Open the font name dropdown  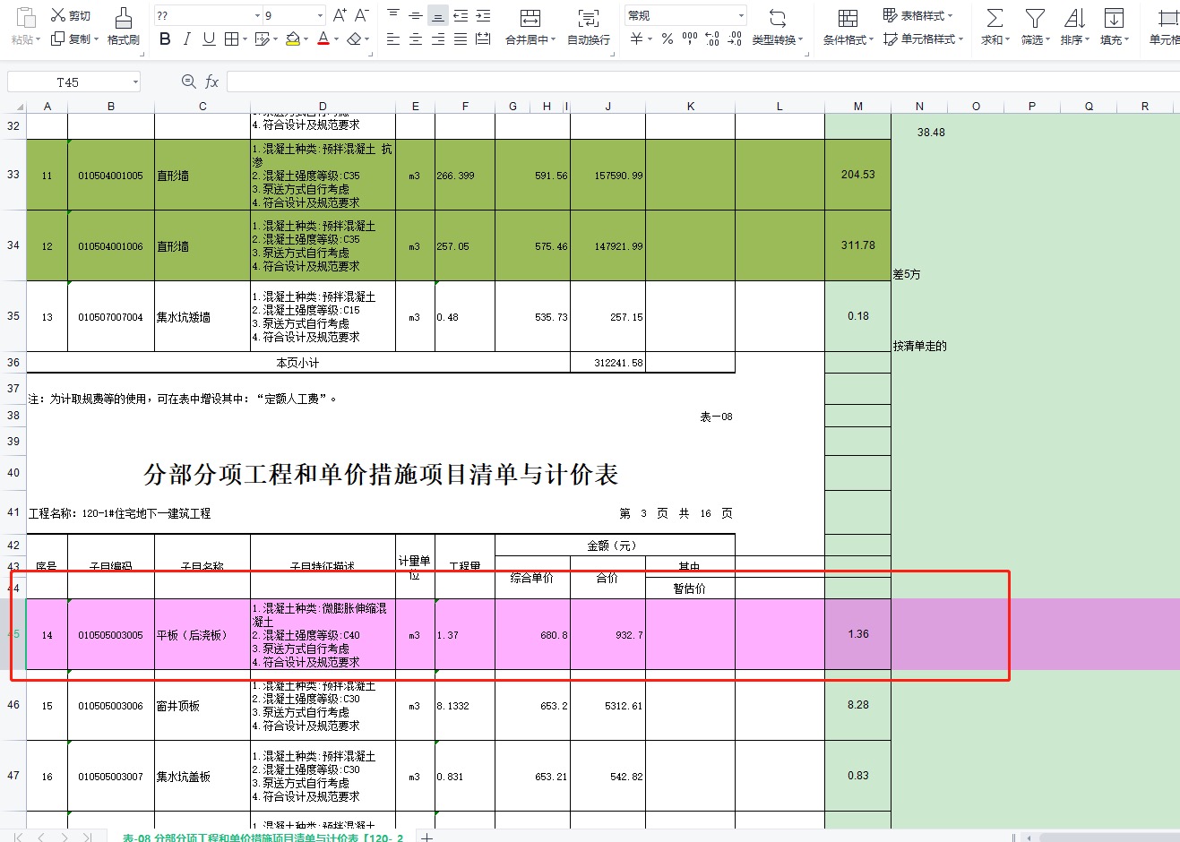pyautogui.click(x=257, y=15)
